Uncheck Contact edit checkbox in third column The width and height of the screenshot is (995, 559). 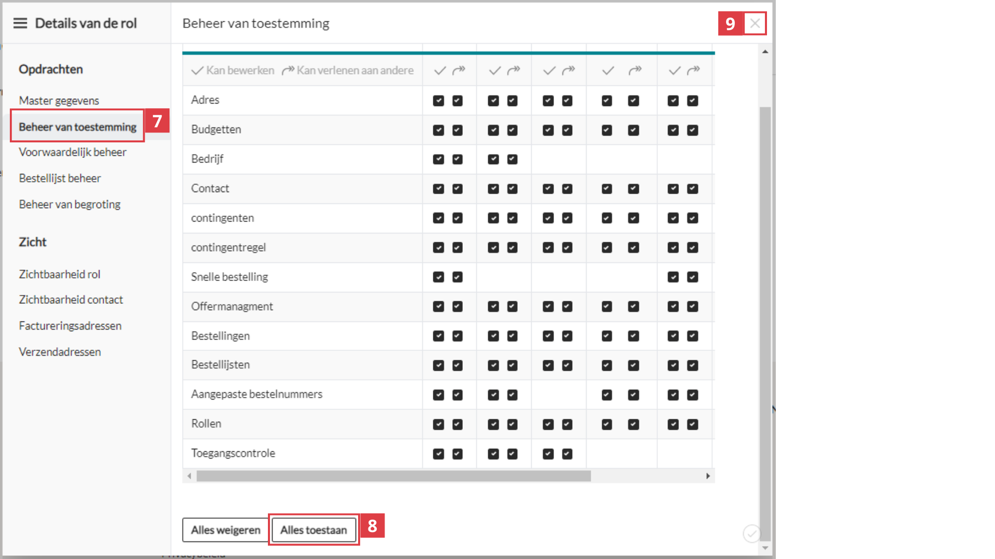pyautogui.click(x=548, y=189)
